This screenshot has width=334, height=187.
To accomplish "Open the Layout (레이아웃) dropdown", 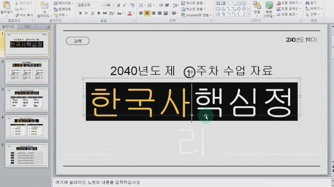I will (64, 3).
